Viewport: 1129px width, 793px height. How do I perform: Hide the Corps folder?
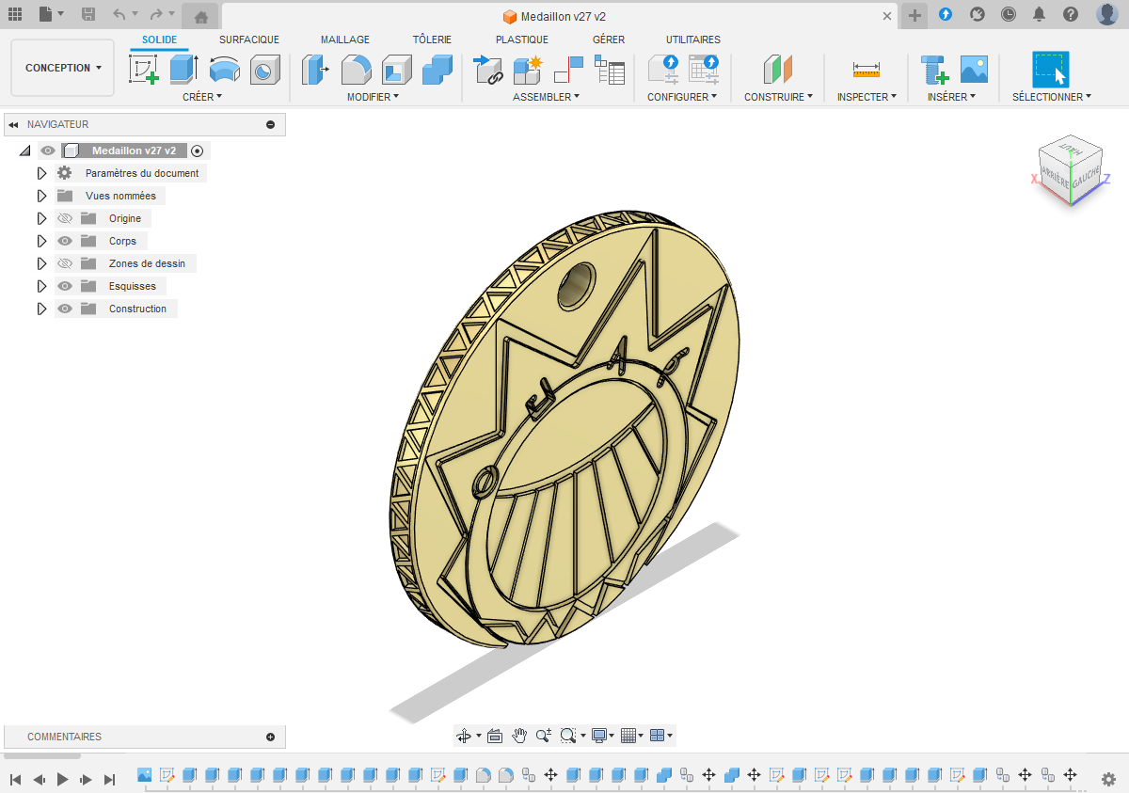click(65, 241)
